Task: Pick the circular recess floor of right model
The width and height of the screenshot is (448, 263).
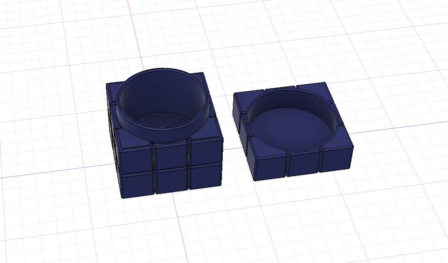Action: 291,130
